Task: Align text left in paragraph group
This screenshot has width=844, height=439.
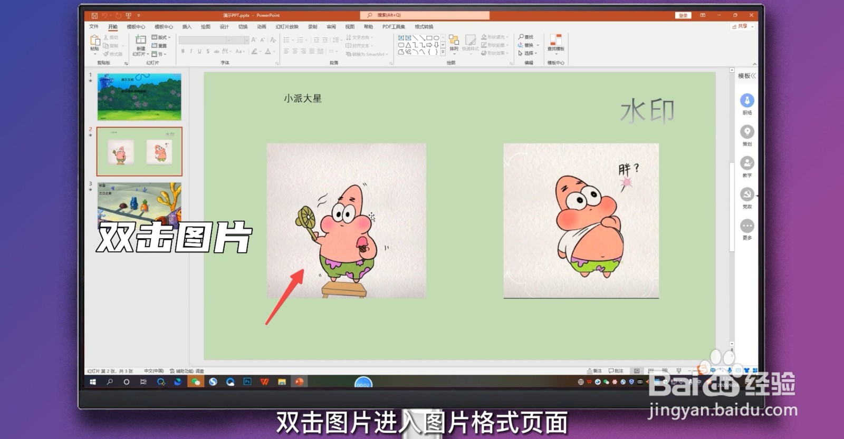Action: 286,51
